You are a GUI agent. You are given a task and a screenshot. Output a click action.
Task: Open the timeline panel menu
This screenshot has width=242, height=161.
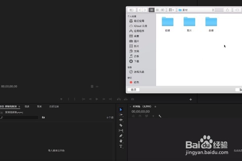tap(155, 106)
